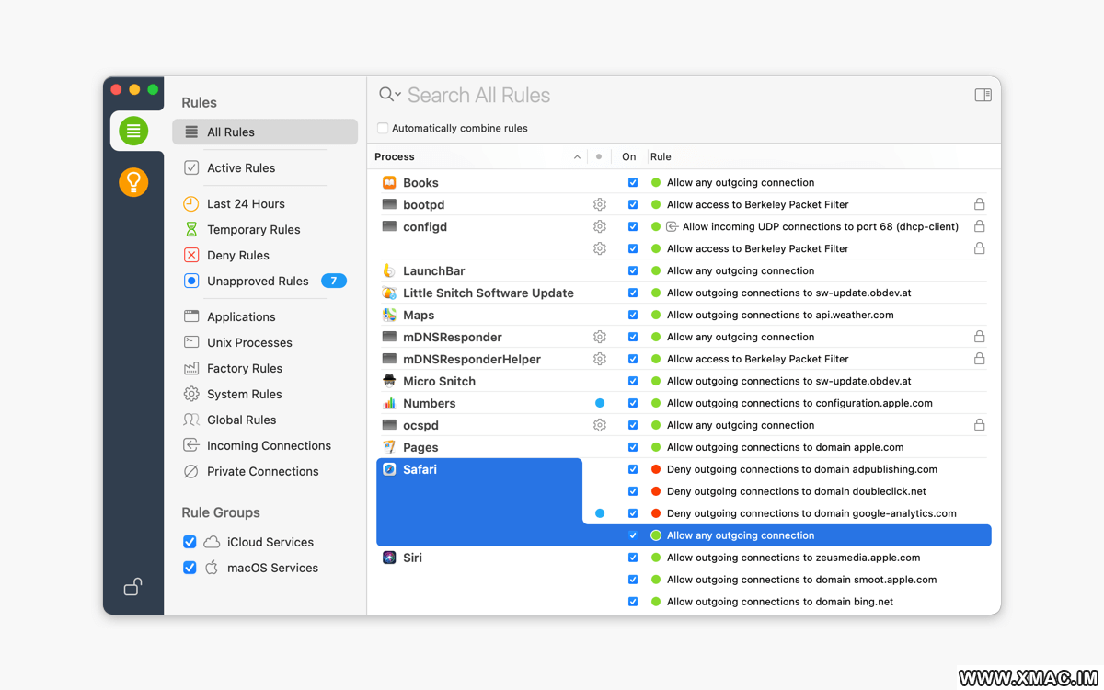Image resolution: width=1104 pixels, height=690 pixels.
Task: Show System Rules
Action: click(245, 394)
